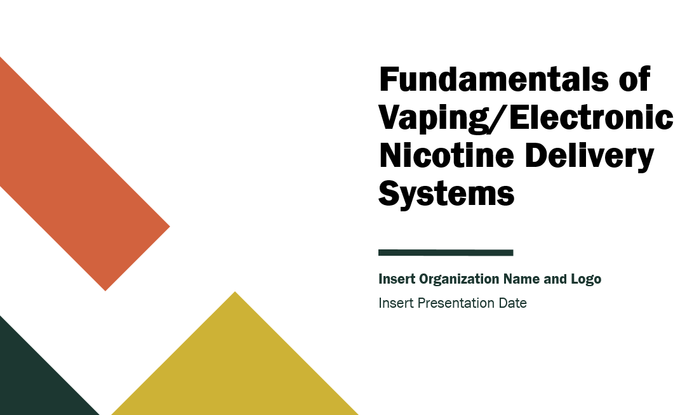Select the text Vaping/Electronic in the heading
Screen dimensions: 699x415
coord(524,117)
